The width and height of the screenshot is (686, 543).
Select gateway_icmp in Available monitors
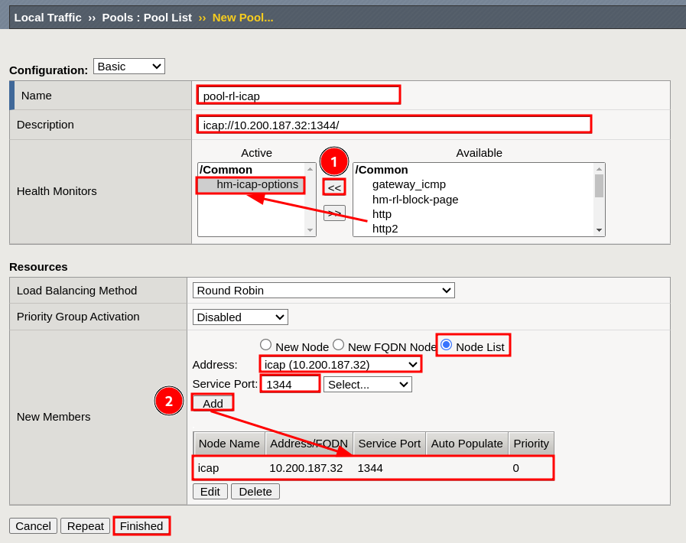click(408, 184)
